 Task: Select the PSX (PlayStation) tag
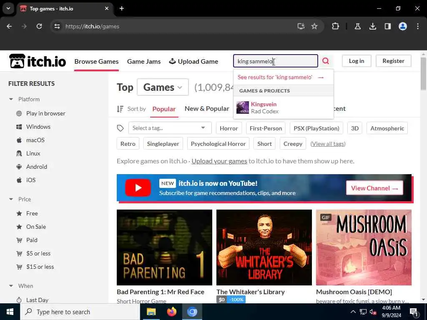(x=316, y=128)
